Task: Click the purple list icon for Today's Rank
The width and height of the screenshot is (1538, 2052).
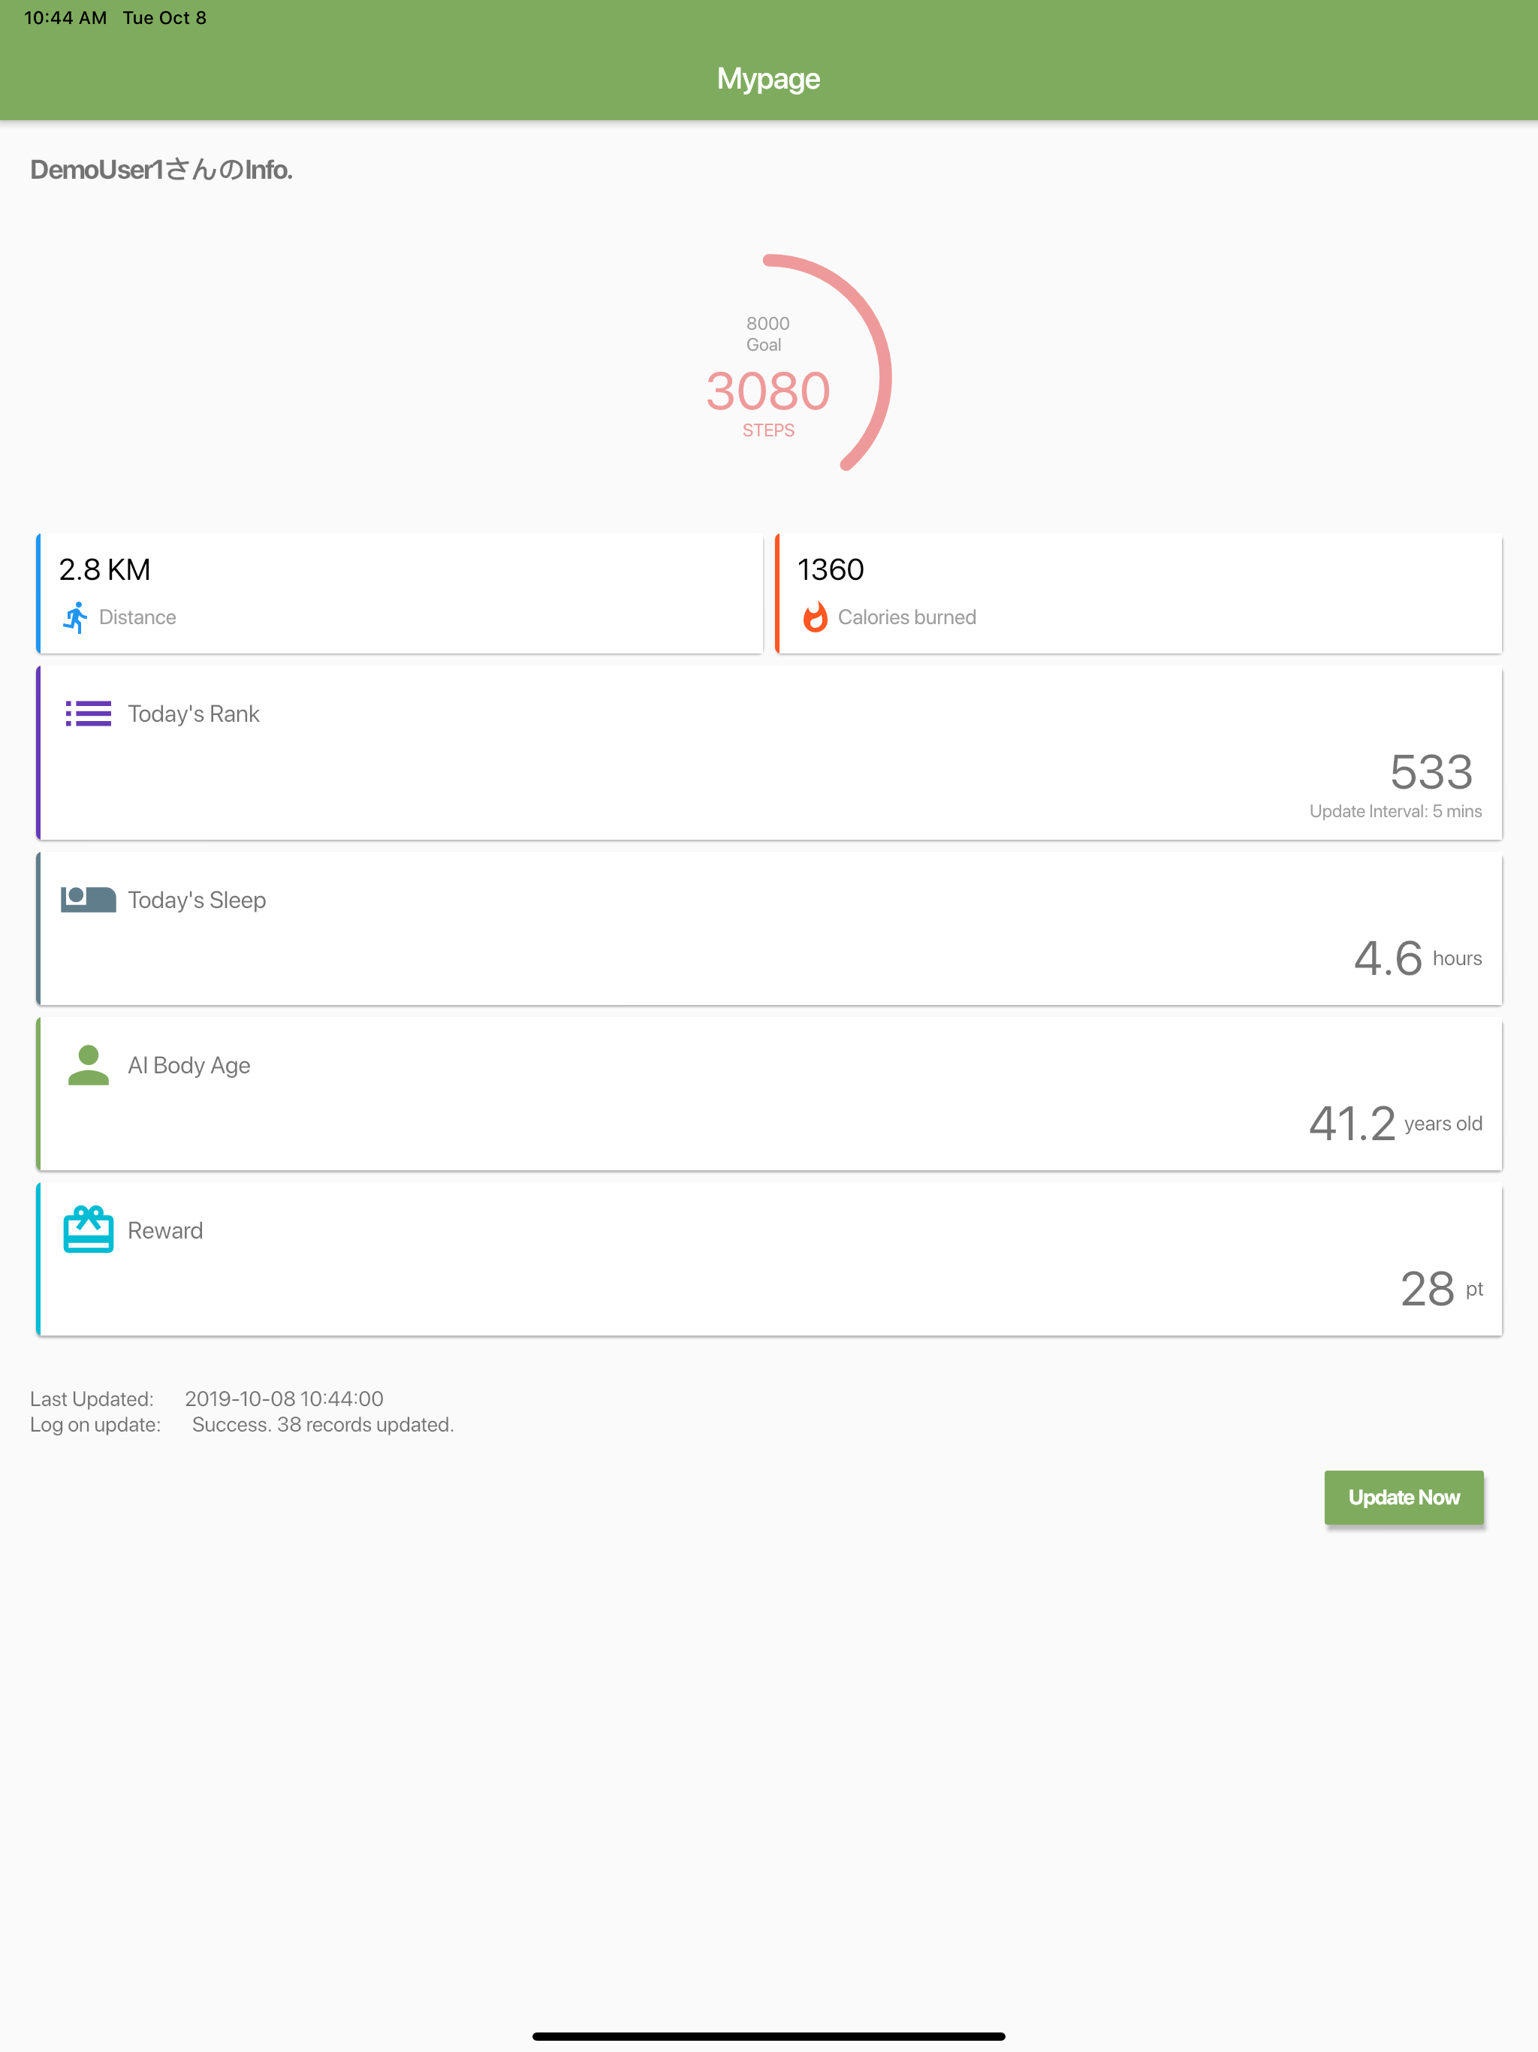Action: click(x=88, y=714)
